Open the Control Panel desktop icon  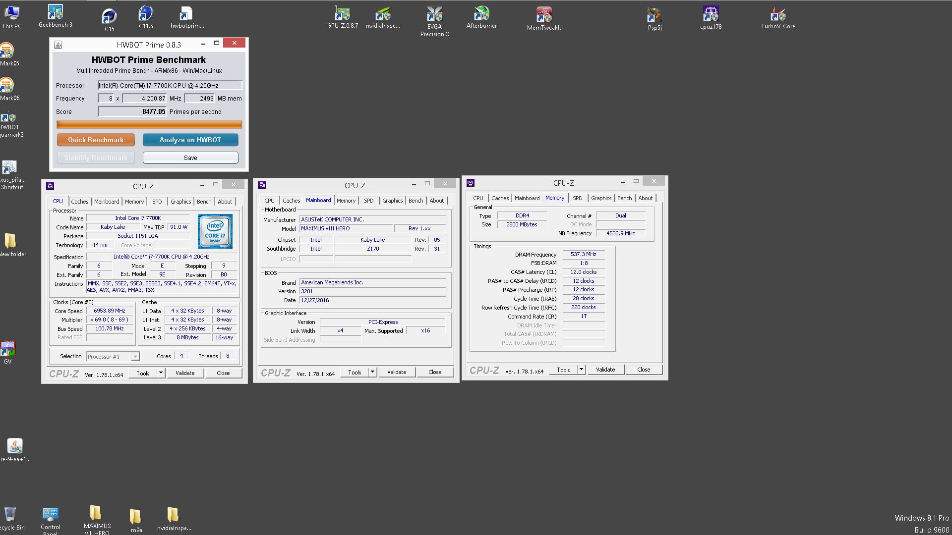[51, 520]
